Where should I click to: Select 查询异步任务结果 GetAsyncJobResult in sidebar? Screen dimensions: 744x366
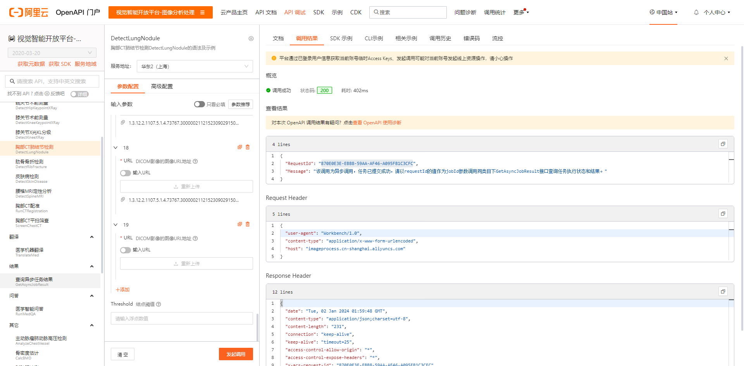click(x=50, y=281)
